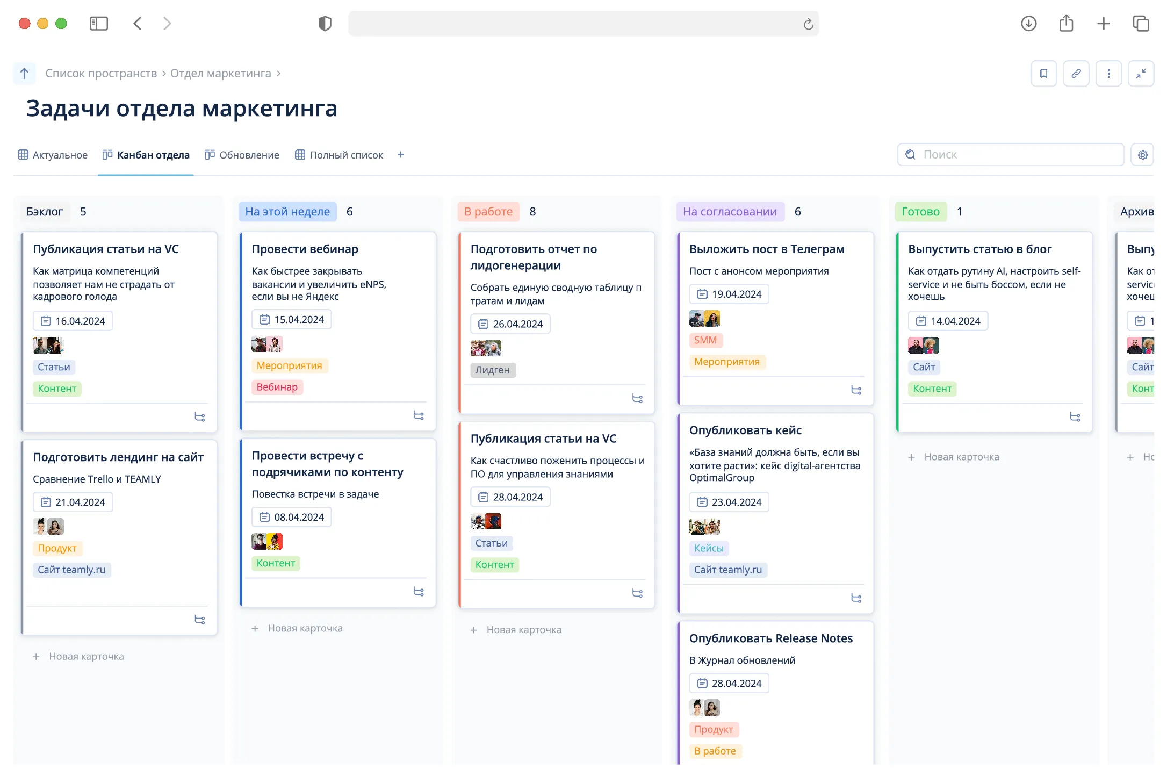This screenshot has height=776, width=1167.
Task: Open date 14.04.2024 on блог card
Action: pos(948,321)
